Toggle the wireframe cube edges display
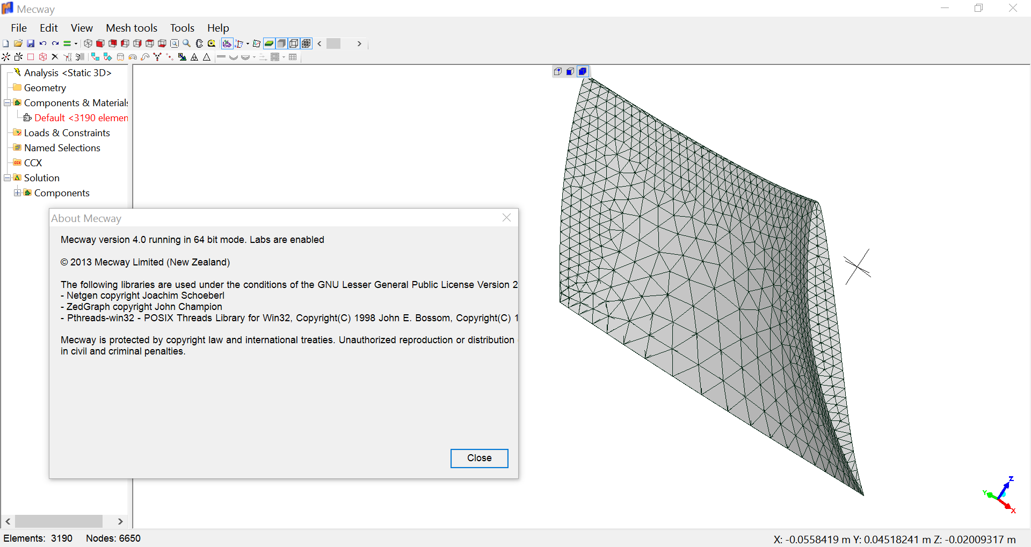The height and width of the screenshot is (547, 1031). (294, 43)
